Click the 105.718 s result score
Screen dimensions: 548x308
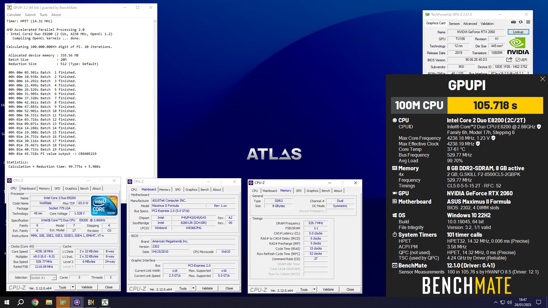pos(495,105)
